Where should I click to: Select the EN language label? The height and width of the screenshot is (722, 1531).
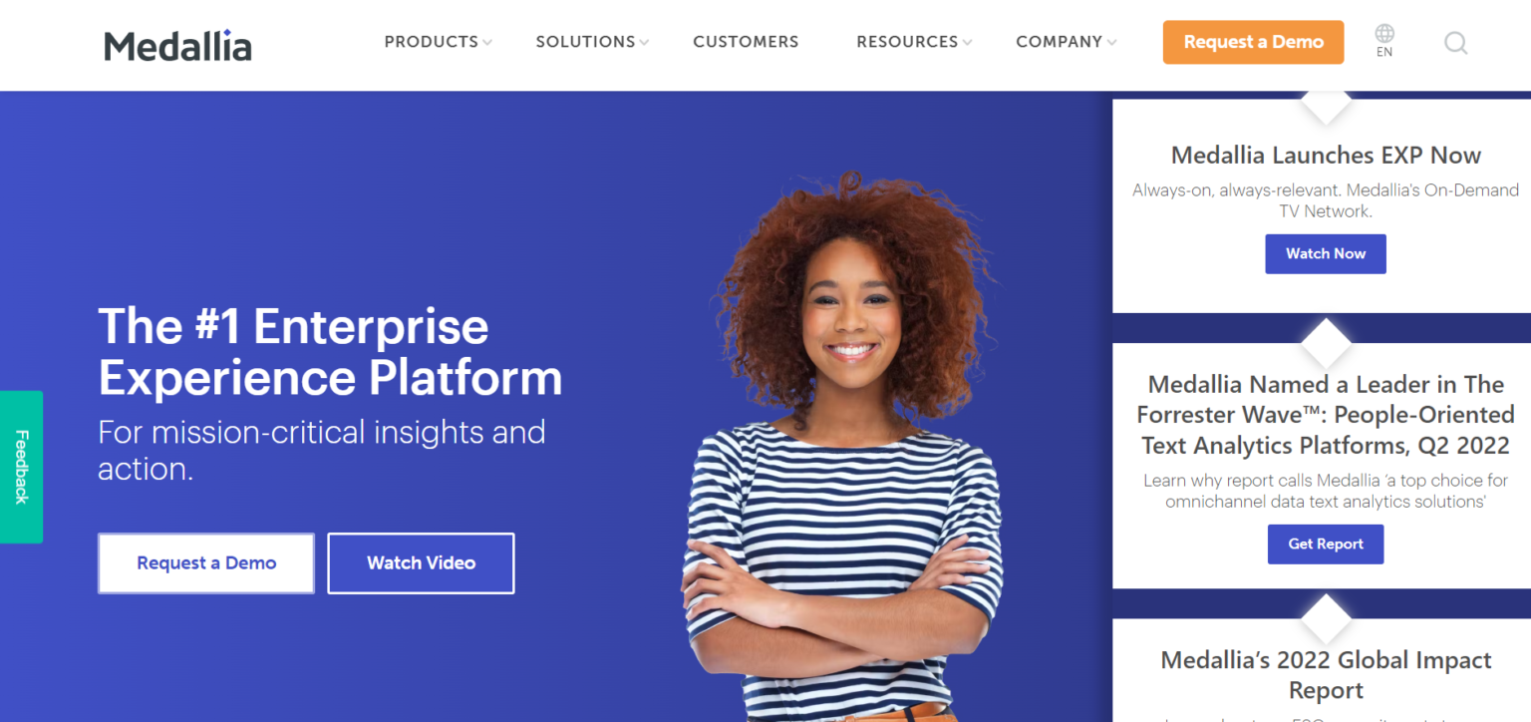click(x=1384, y=53)
